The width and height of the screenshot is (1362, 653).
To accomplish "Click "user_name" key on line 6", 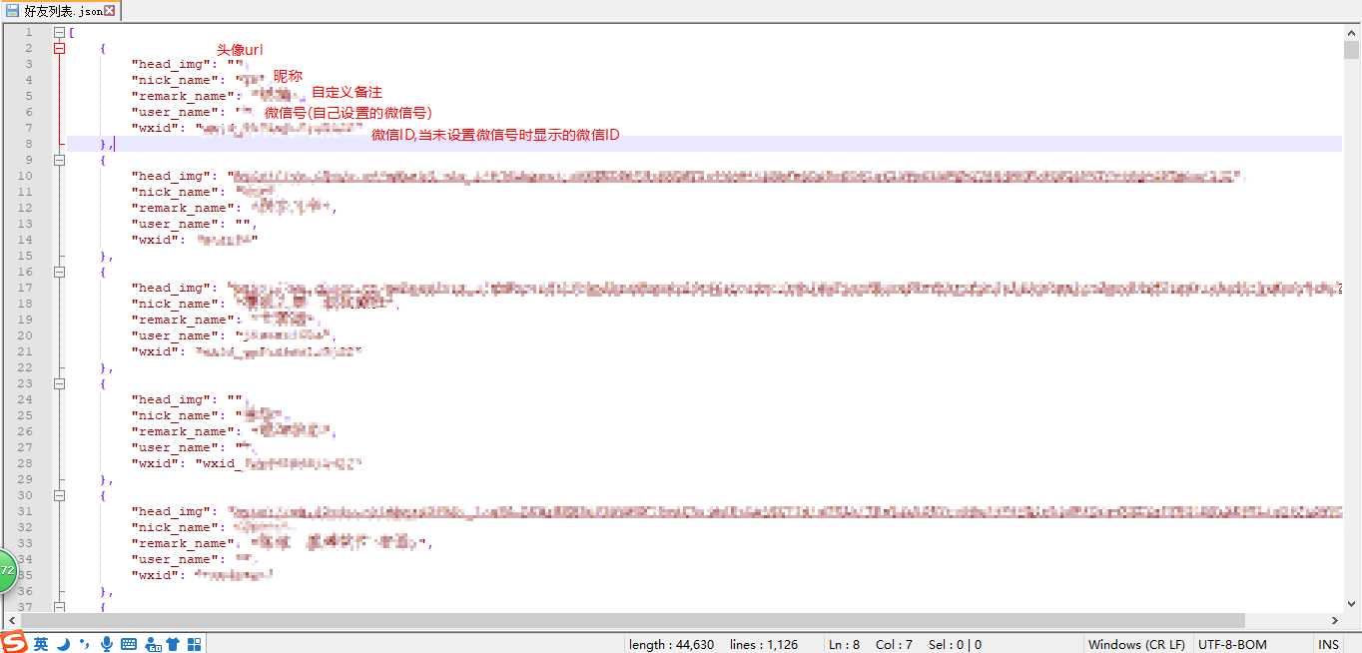I will pyautogui.click(x=176, y=112).
